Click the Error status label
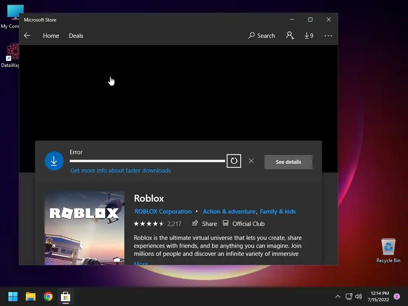The height and width of the screenshot is (306, 408). point(76,152)
